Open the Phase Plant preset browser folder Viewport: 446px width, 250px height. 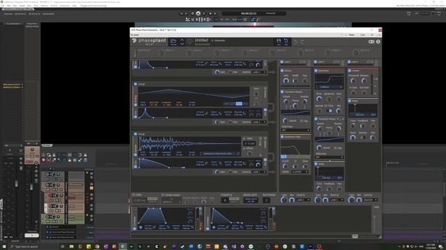click(x=174, y=42)
